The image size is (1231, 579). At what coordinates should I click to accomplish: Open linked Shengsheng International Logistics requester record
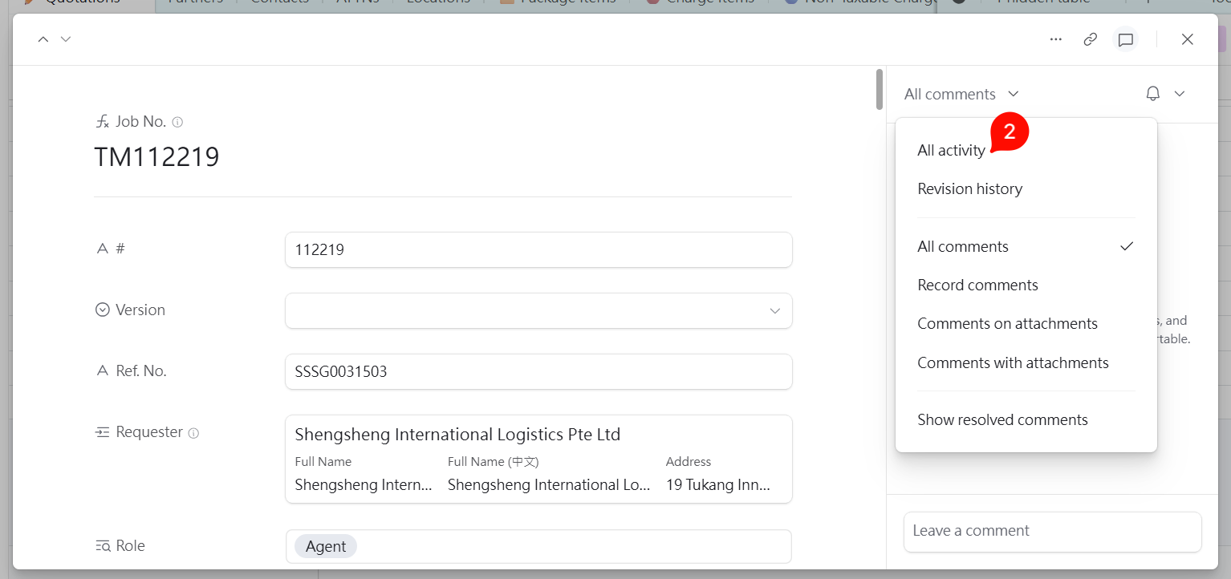pyautogui.click(x=457, y=435)
